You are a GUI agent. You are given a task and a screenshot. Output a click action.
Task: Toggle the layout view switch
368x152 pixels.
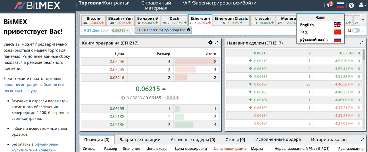(x=356, y=30)
